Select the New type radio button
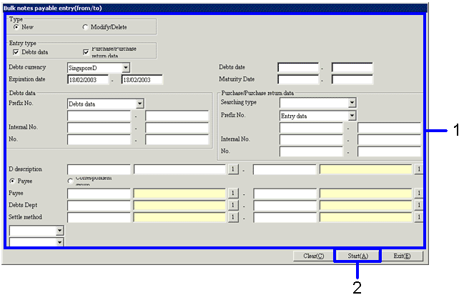 coord(16,27)
